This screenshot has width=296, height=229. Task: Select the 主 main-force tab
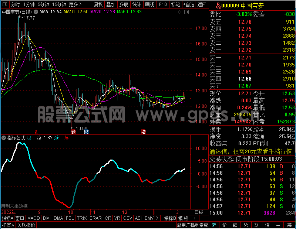coord(278,225)
